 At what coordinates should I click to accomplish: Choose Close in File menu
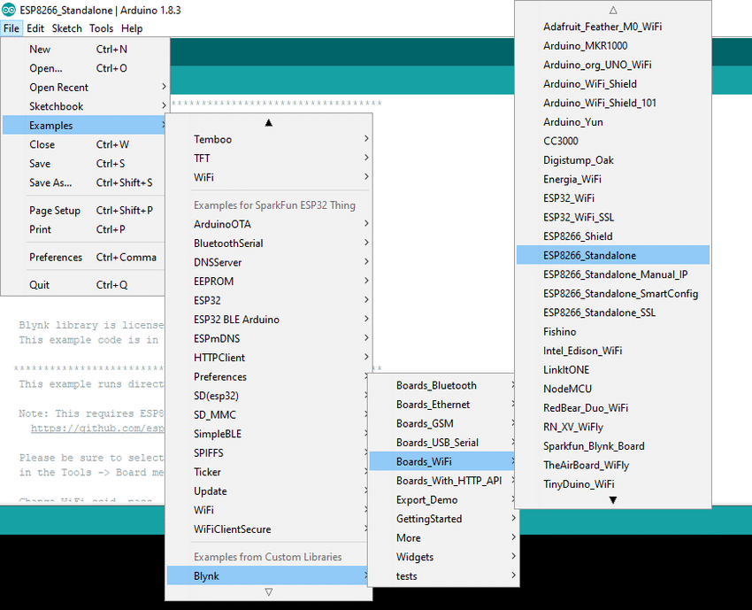pyautogui.click(x=84, y=144)
